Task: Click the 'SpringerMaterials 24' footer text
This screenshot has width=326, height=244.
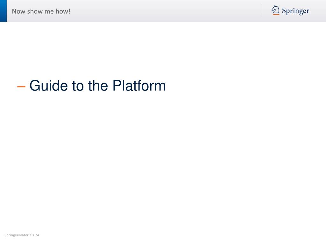Action: tap(22, 235)
